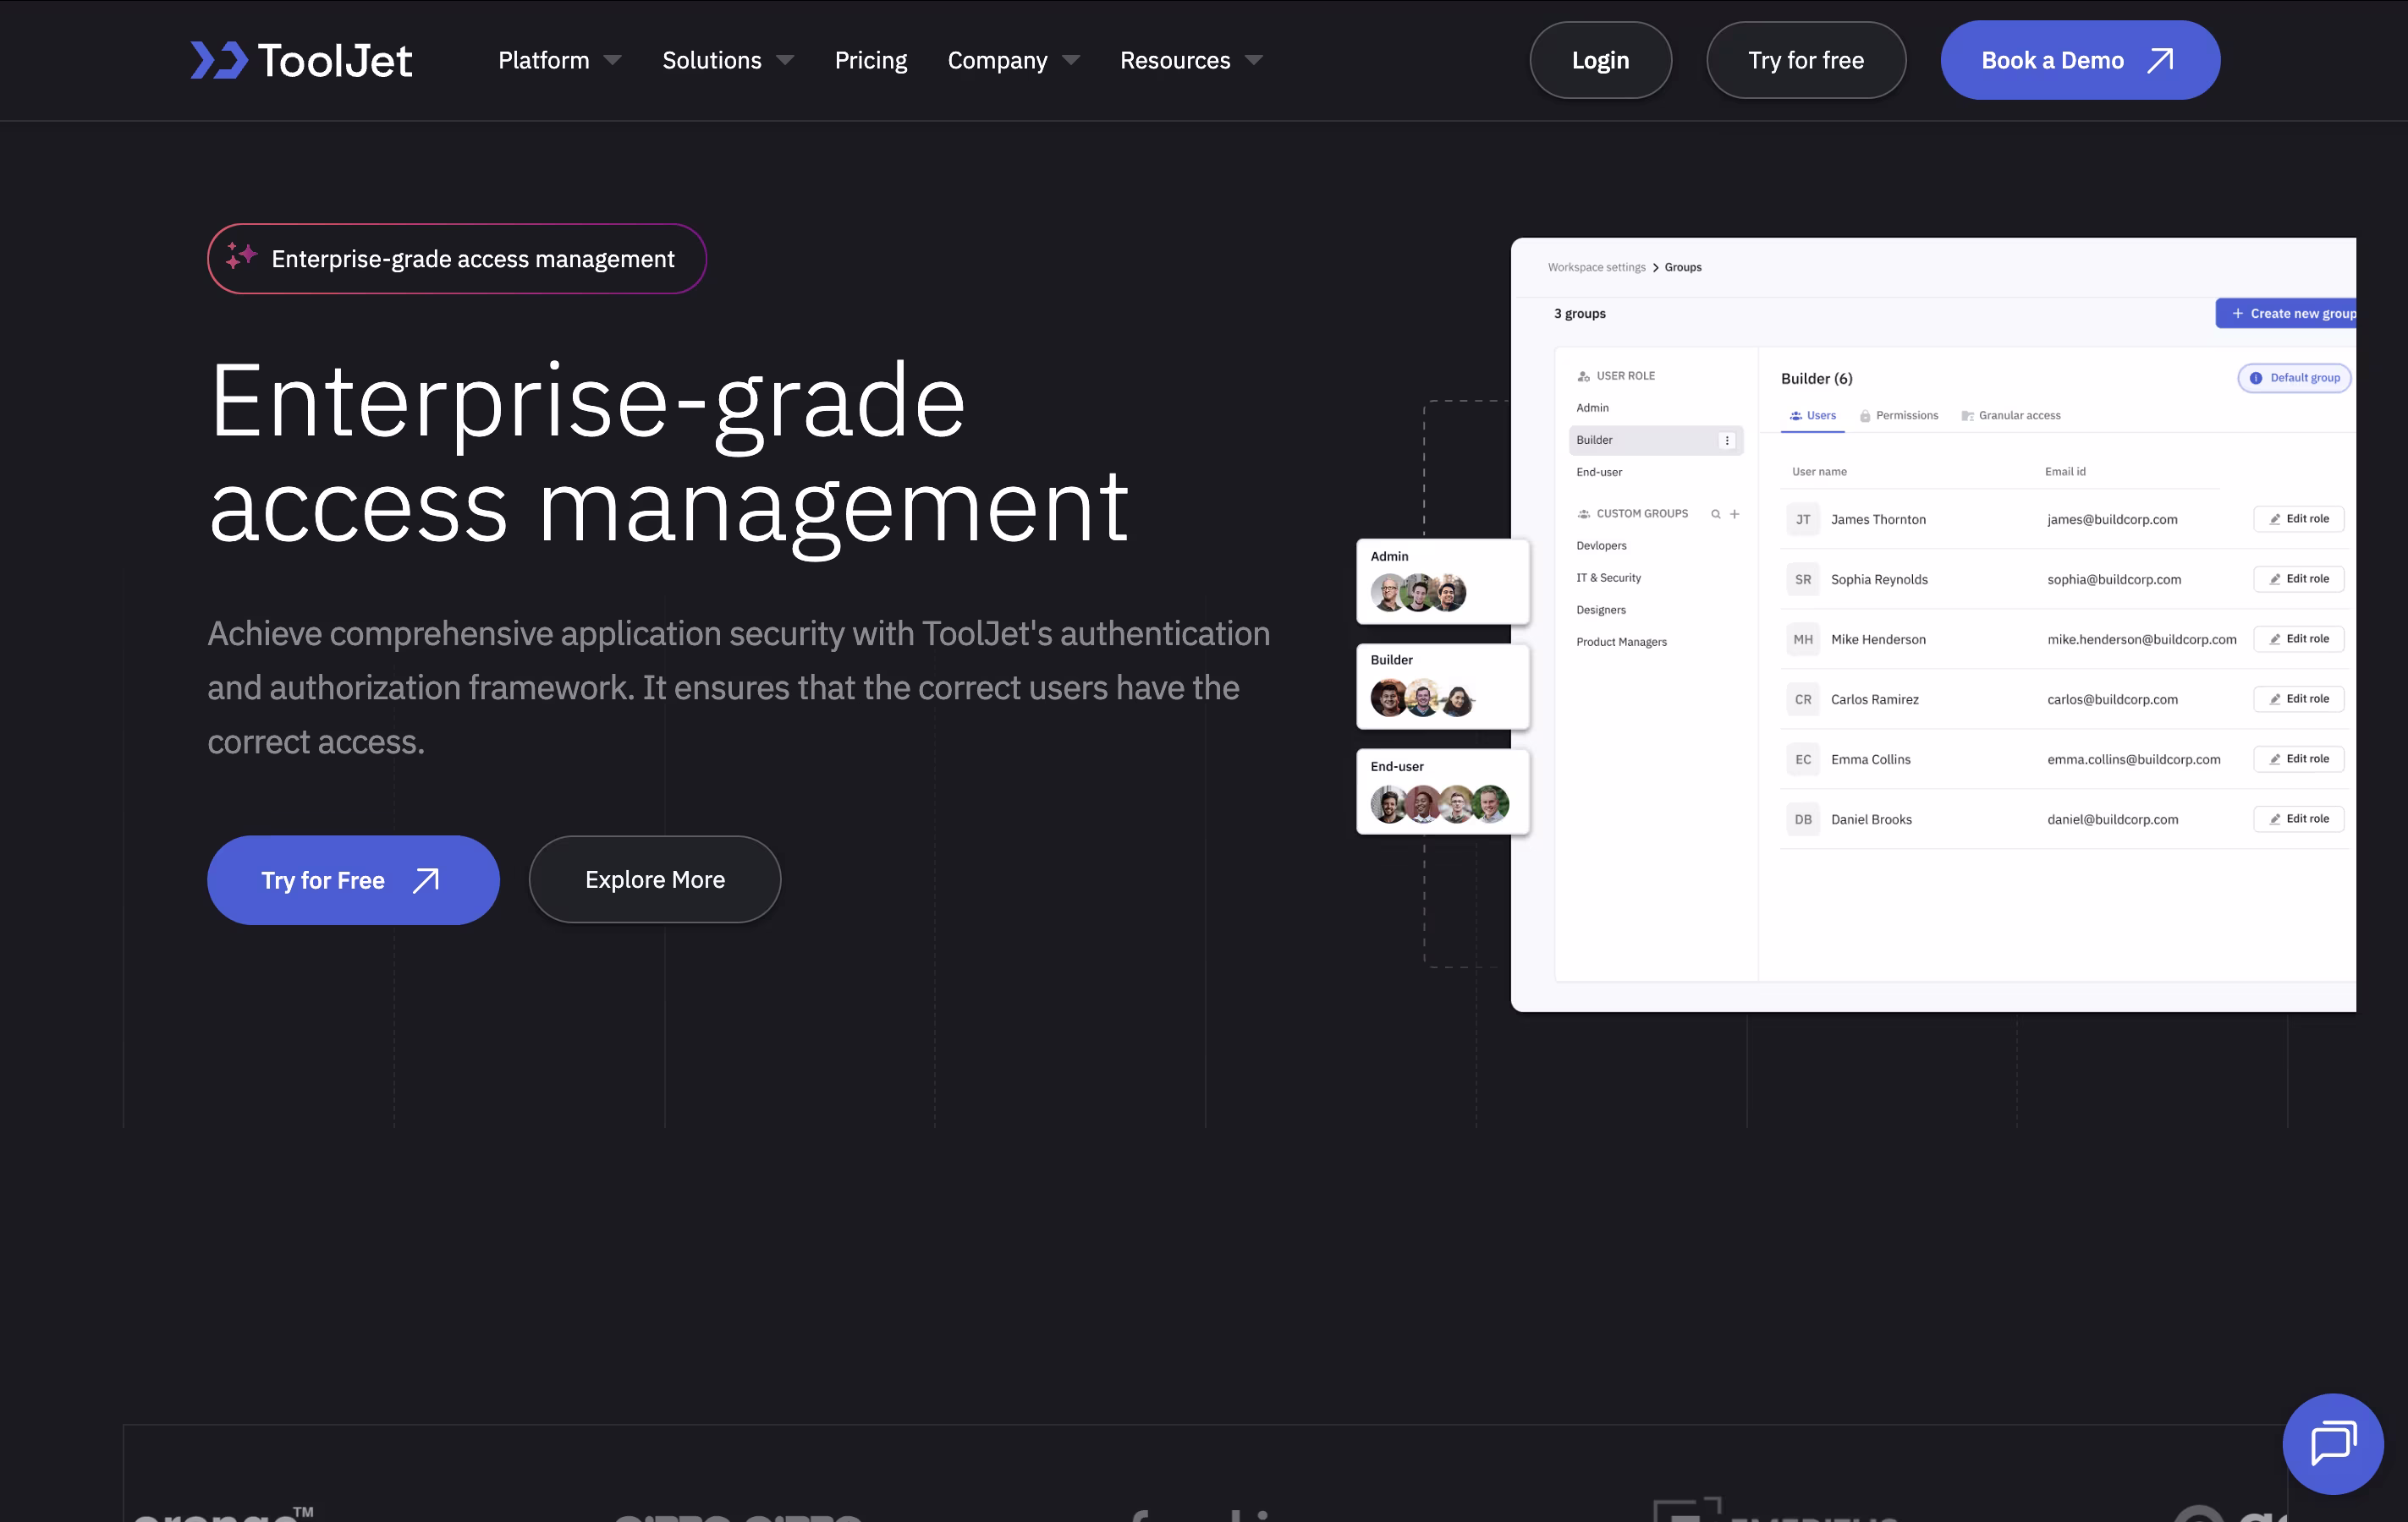Open the Pricing page

click(870, 60)
